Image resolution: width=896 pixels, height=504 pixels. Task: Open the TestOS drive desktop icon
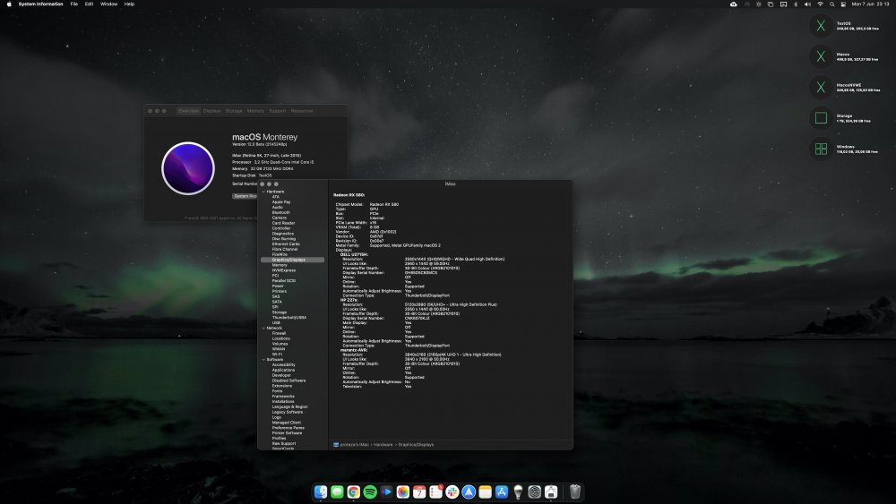pyautogui.click(x=821, y=26)
